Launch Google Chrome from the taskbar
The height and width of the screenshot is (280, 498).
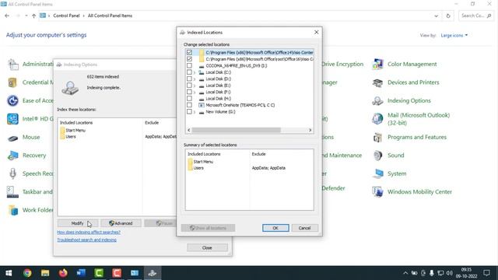tap(27, 273)
